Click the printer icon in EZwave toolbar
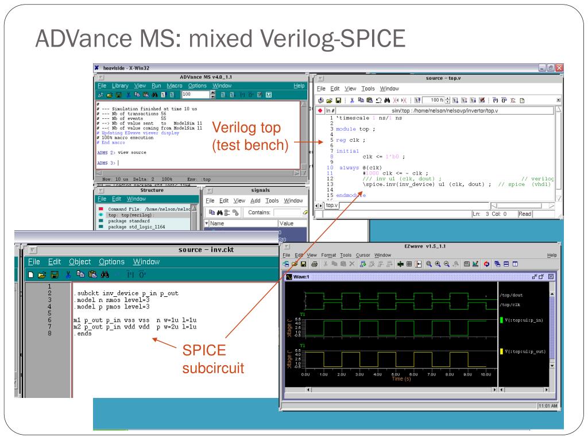Image resolution: width=588 pixels, height=441 pixels. 314,264
